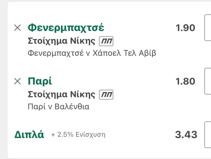Remove the Φενερμπαχτσέ selection with its X

click(18, 28)
